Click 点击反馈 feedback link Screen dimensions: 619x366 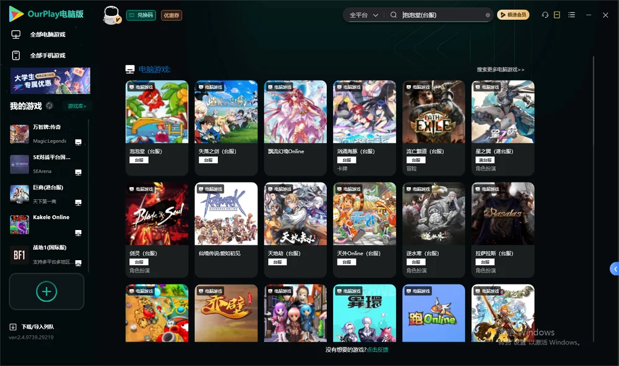(378, 350)
